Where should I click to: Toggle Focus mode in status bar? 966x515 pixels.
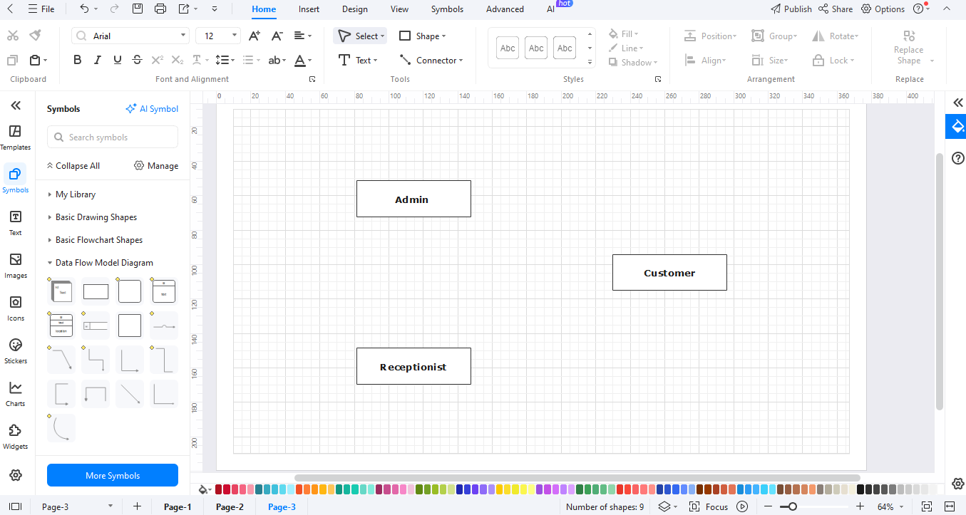[709, 506]
